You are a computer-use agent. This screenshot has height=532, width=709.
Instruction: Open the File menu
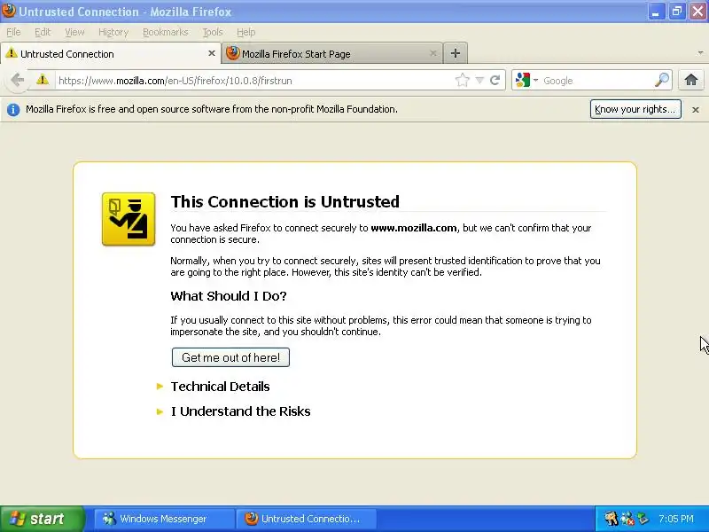pyautogui.click(x=13, y=32)
